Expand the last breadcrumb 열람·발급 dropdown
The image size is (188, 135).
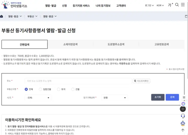[x=50, y=16]
